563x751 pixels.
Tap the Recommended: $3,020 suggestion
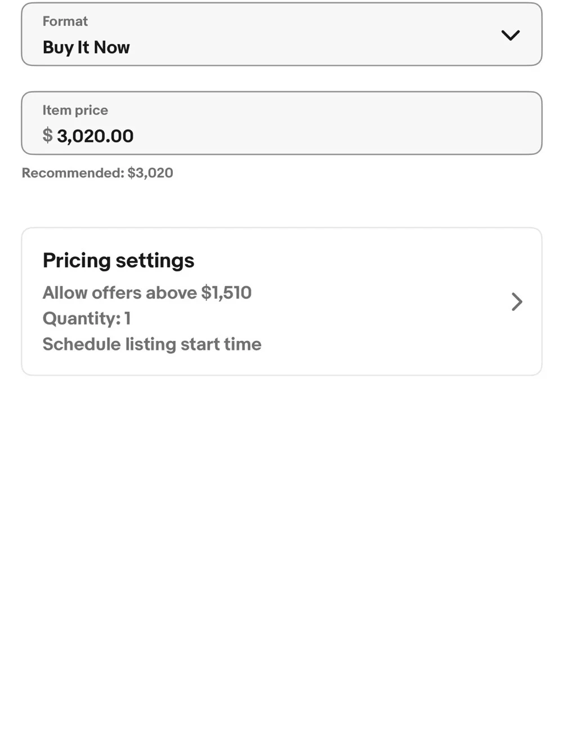[x=97, y=173]
